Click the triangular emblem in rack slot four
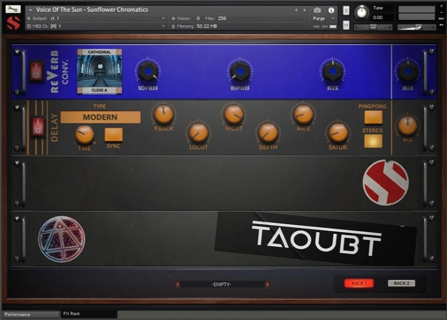447x320 pixels. (x=61, y=239)
